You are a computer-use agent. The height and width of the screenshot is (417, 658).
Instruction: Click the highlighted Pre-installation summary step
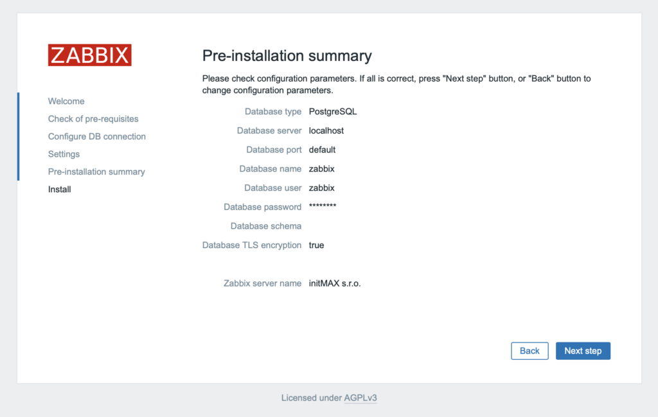(x=96, y=172)
